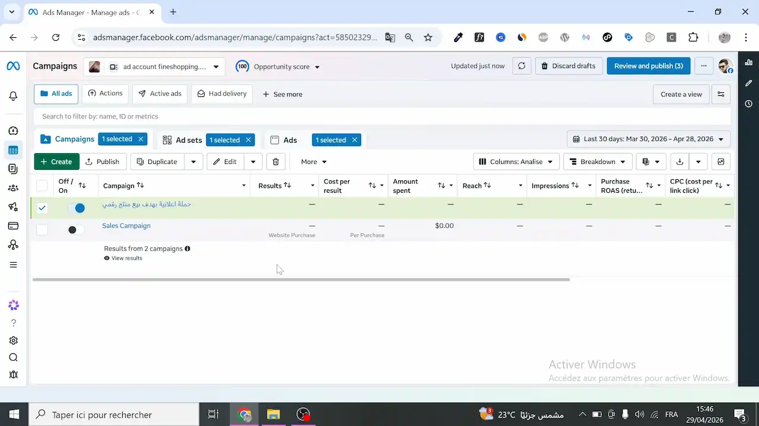Screen dimensions: 759x426
Task: Click the horizontal table scrollbar
Action: point(301,279)
